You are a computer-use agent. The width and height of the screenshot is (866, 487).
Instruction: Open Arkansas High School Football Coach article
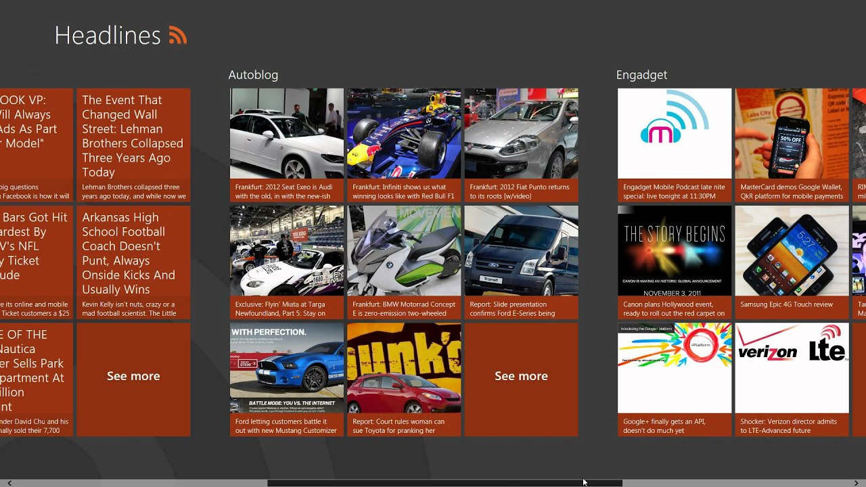pyautogui.click(x=133, y=262)
